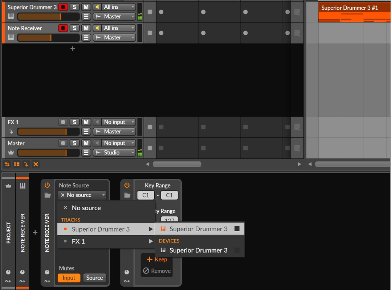Toggle the track I/O section arrows icon
The height and width of the screenshot is (290, 391).
point(7,164)
